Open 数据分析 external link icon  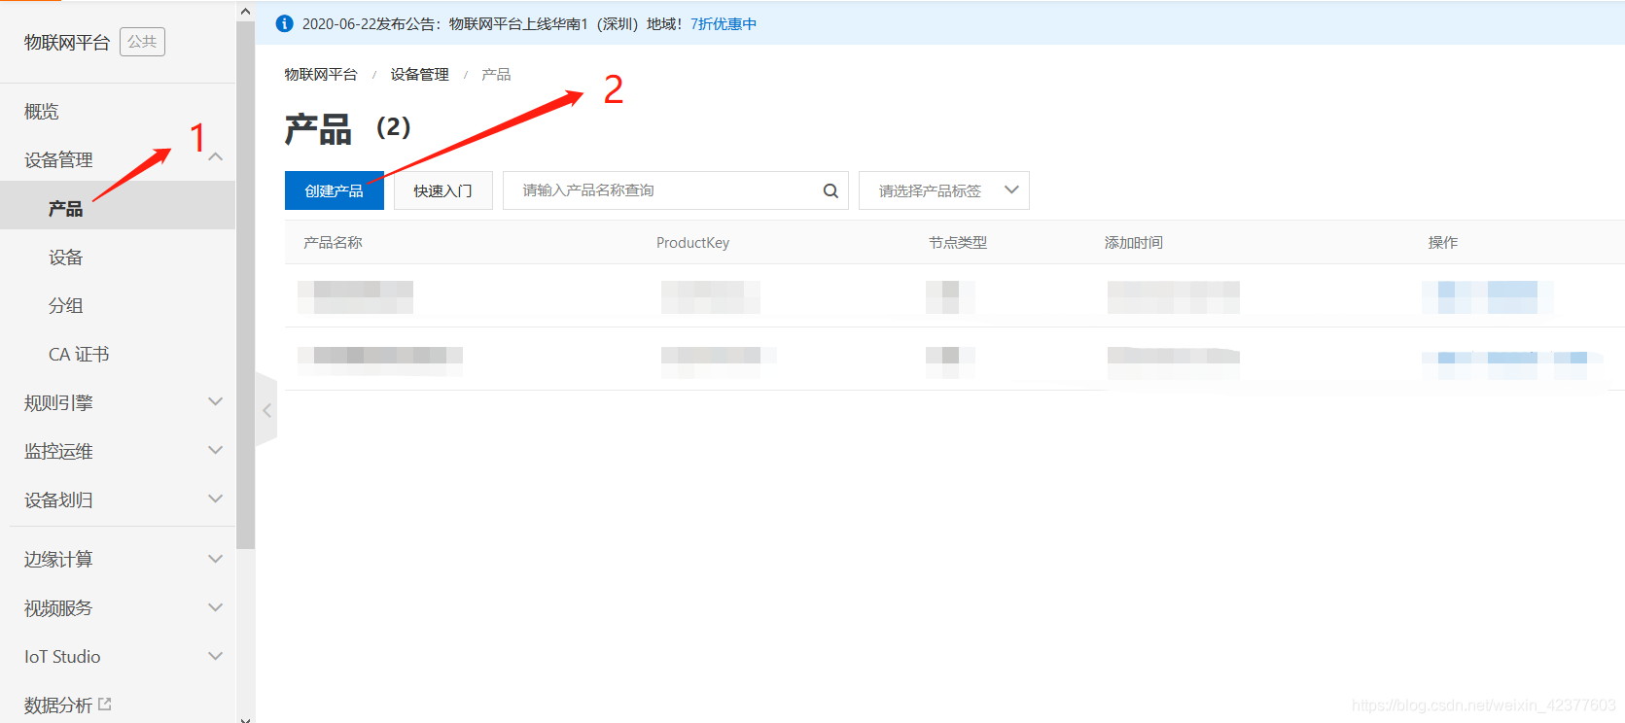(x=105, y=704)
